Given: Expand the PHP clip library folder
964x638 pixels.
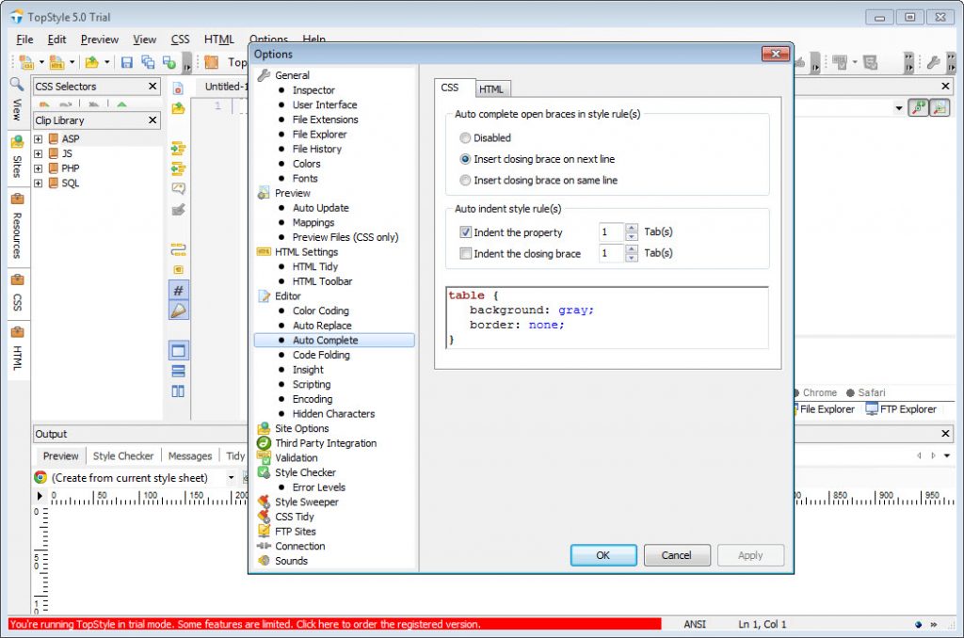Looking at the screenshot, I should pyautogui.click(x=39, y=168).
